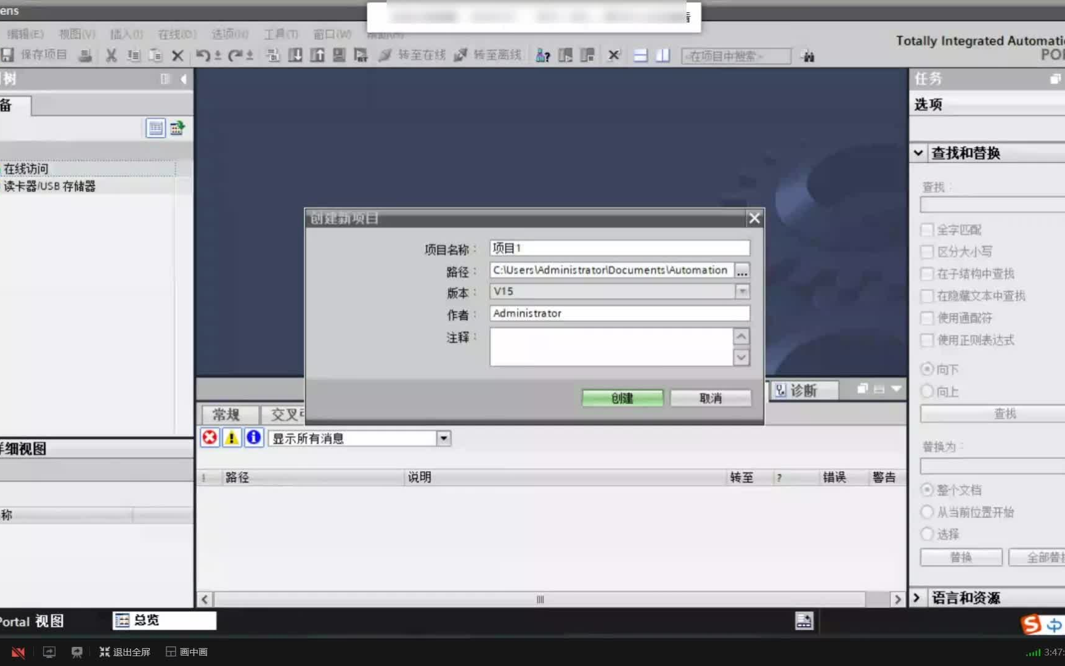This screenshot has width=1065, height=666.
Task: Click the save project disk icon
Action: pos(7,55)
